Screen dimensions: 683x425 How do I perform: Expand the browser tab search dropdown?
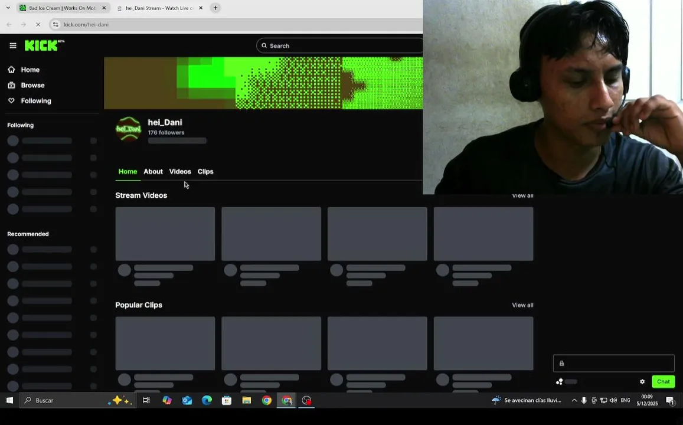coord(8,8)
